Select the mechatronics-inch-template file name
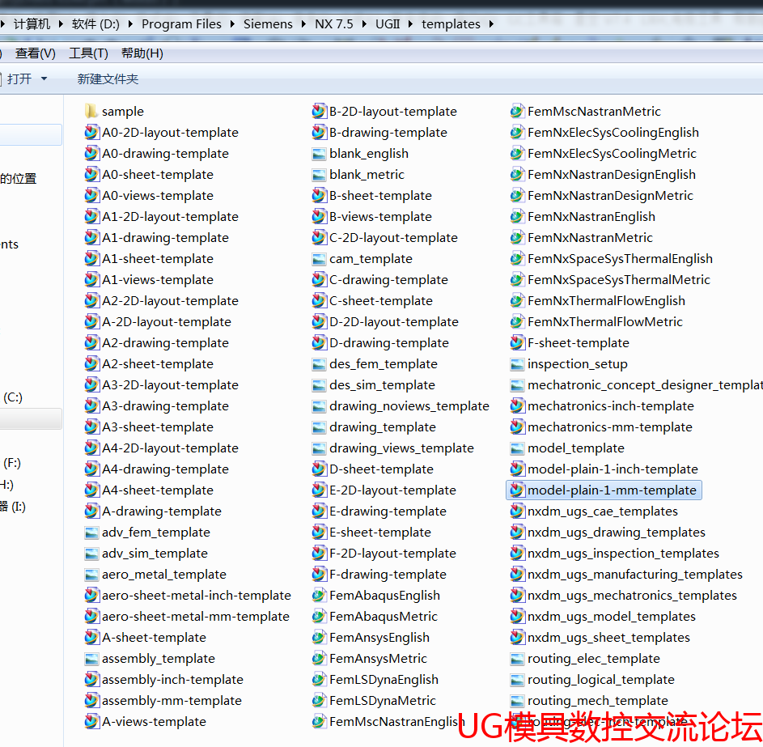 [611, 405]
